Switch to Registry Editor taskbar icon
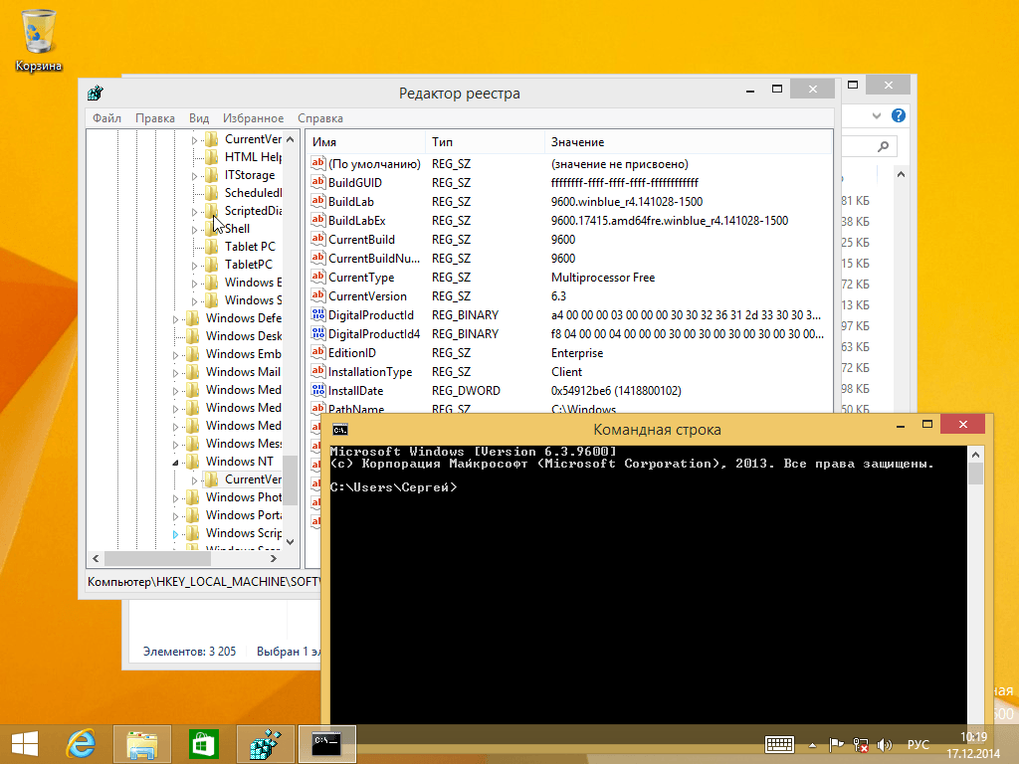 [x=265, y=744]
